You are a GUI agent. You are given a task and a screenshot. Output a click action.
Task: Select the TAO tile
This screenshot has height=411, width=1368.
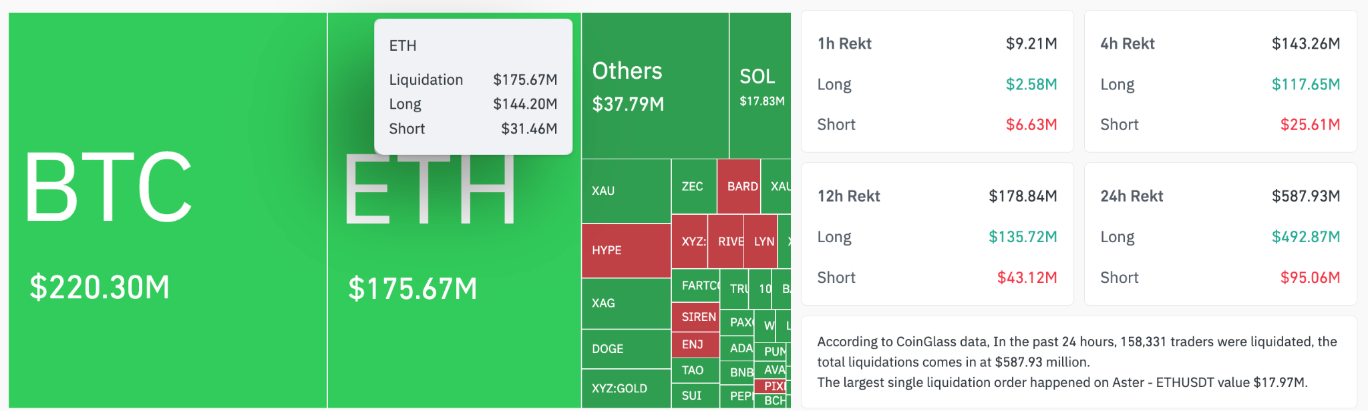[695, 370]
